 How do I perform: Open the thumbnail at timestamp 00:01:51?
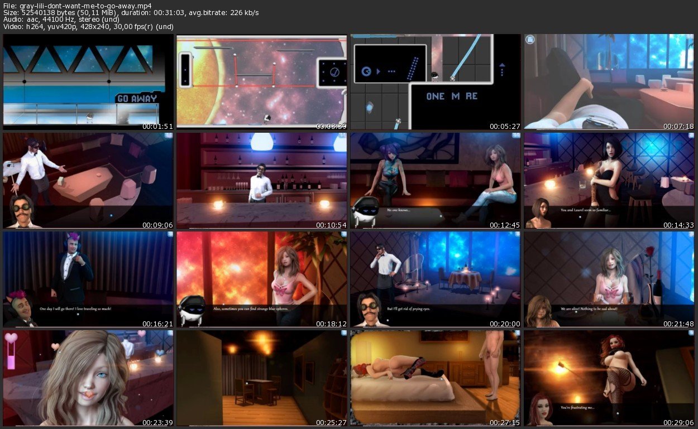point(88,82)
